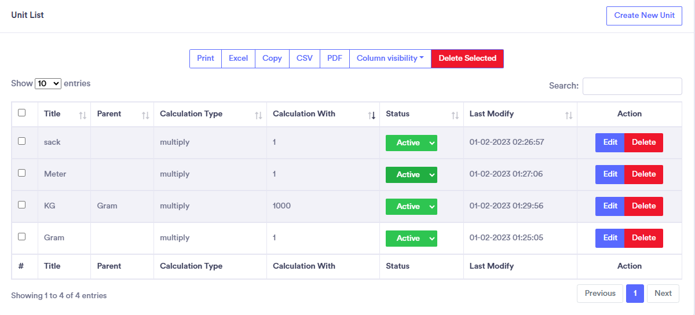695x315 pixels.
Task: Expand the Column visibility dropdown
Action: click(x=390, y=58)
